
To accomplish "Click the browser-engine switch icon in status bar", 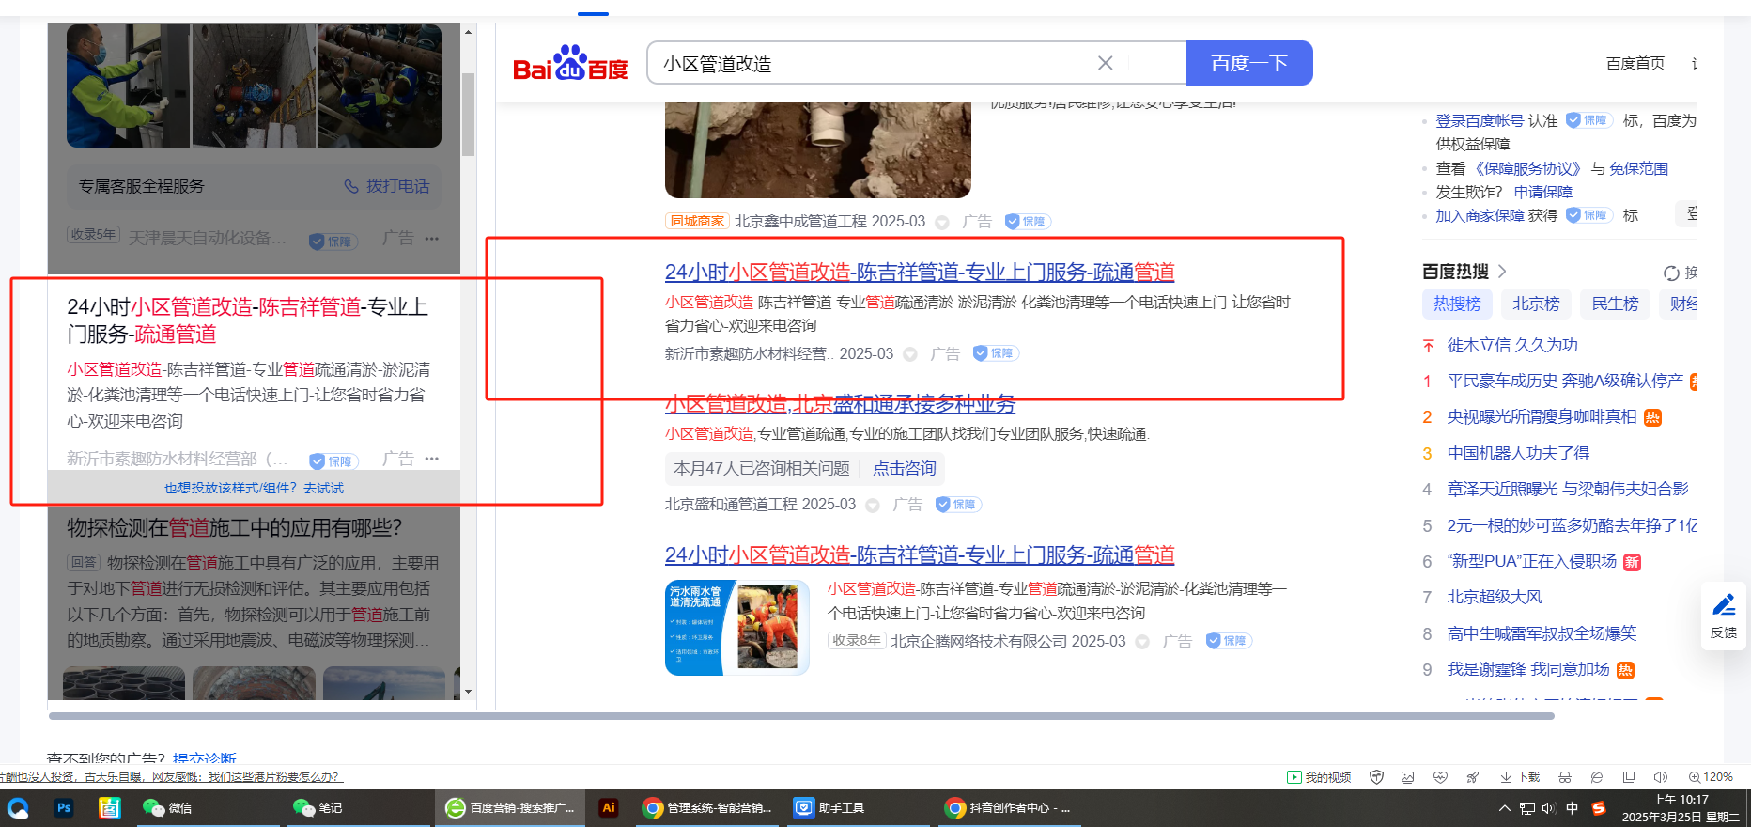I will coord(1597,777).
